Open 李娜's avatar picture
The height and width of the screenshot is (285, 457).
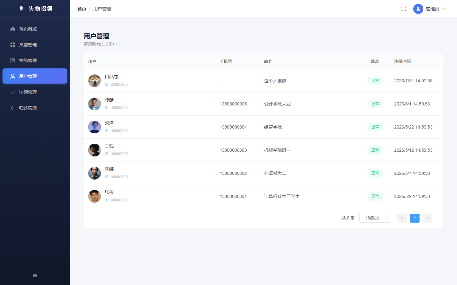(x=95, y=173)
